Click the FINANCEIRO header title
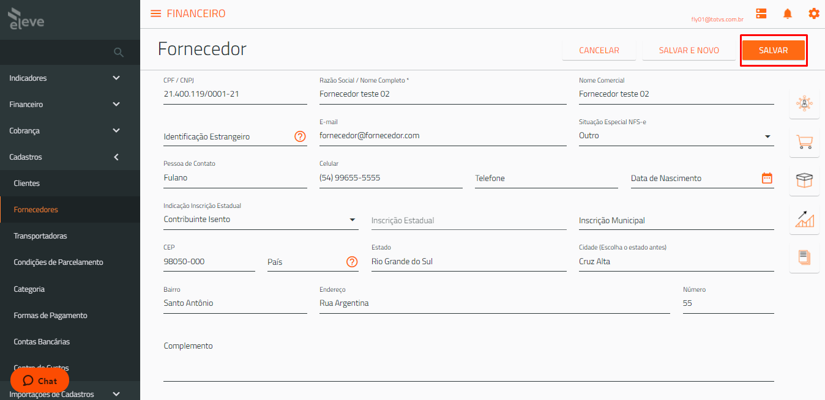The height and width of the screenshot is (400, 825). [x=196, y=13]
